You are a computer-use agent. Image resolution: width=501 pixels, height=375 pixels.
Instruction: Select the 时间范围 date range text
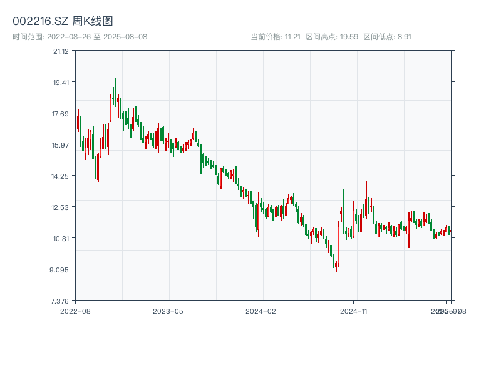80,37
